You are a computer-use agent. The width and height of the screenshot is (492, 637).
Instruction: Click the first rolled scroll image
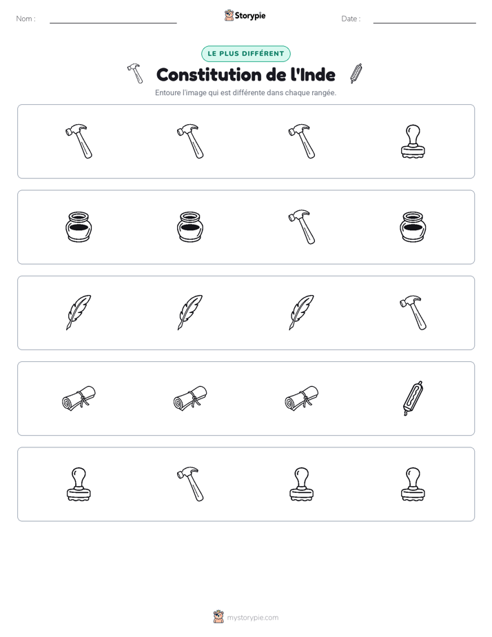coord(79,398)
